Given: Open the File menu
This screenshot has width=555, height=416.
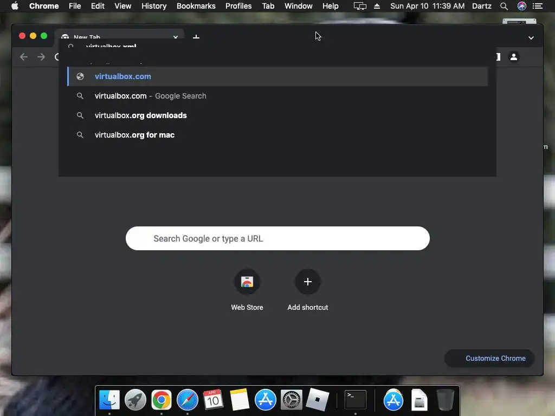Looking at the screenshot, I should coord(75,6).
